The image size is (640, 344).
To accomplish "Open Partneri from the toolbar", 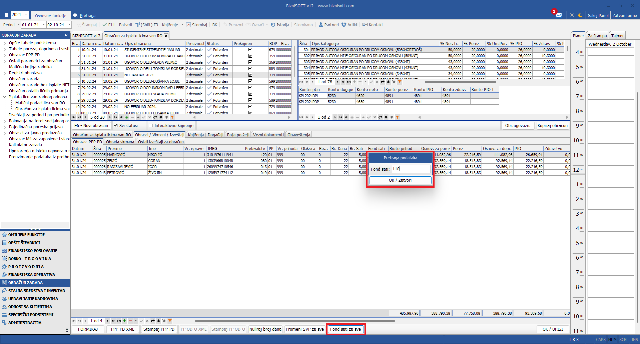I will (329, 25).
